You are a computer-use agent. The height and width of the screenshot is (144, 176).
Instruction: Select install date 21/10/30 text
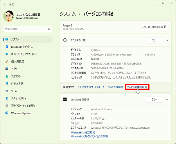pos(97,119)
